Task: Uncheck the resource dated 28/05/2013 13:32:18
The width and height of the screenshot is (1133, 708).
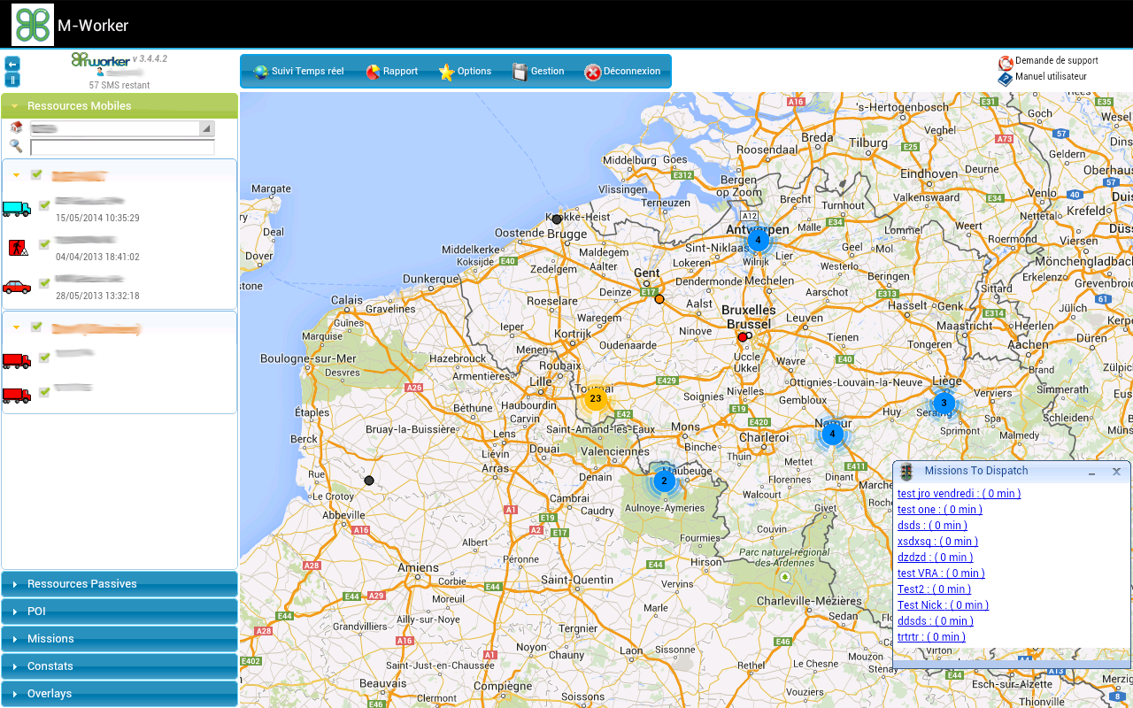Action: [44, 283]
